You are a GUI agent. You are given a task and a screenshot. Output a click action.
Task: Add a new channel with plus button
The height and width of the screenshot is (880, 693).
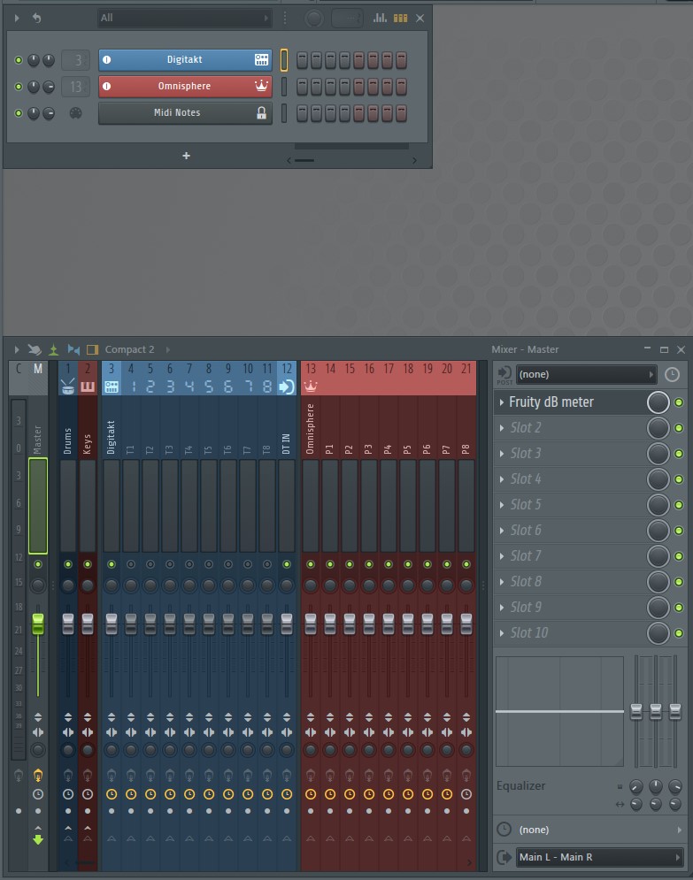click(186, 156)
